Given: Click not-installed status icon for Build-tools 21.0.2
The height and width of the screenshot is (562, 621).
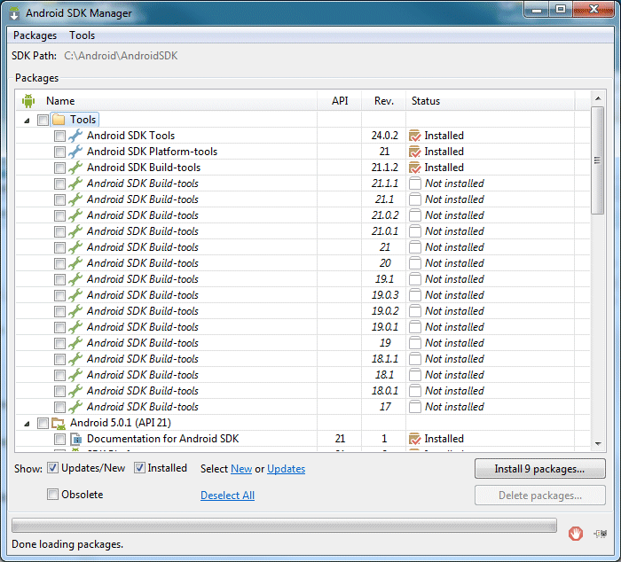Looking at the screenshot, I should click(414, 215).
